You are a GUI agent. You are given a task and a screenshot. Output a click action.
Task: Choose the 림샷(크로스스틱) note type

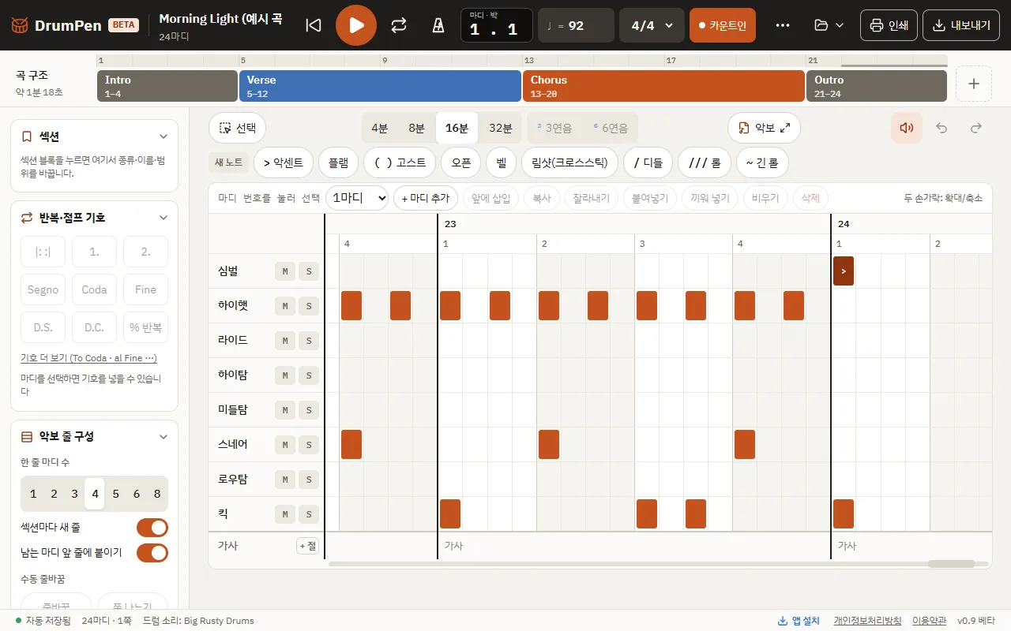pos(569,162)
